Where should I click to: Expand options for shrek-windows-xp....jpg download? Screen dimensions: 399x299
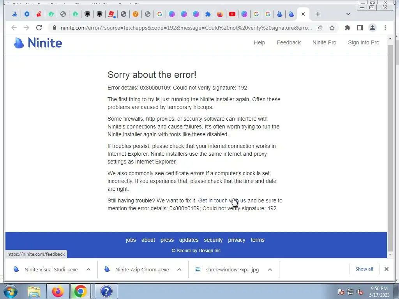point(270,269)
